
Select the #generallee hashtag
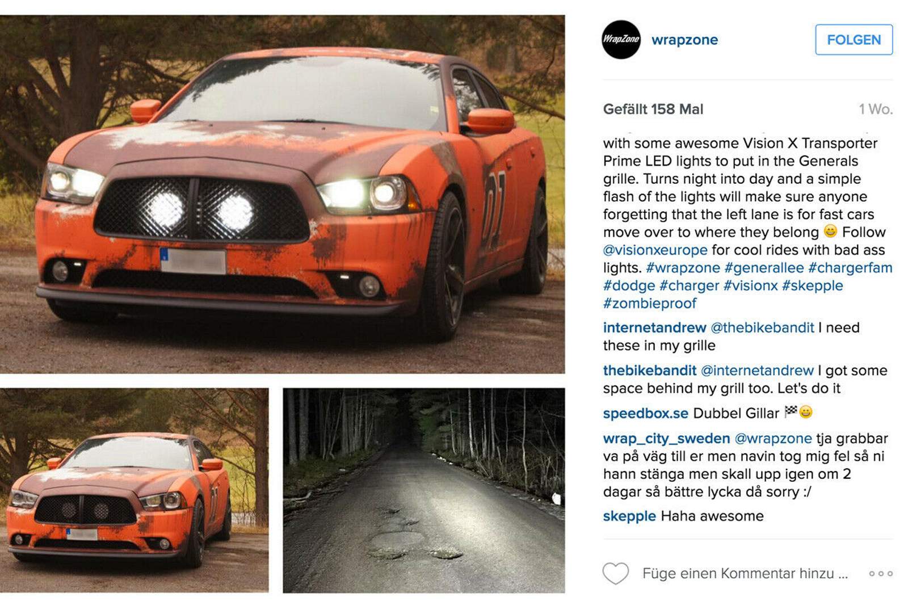pyautogui.click(x=764, y=267)
